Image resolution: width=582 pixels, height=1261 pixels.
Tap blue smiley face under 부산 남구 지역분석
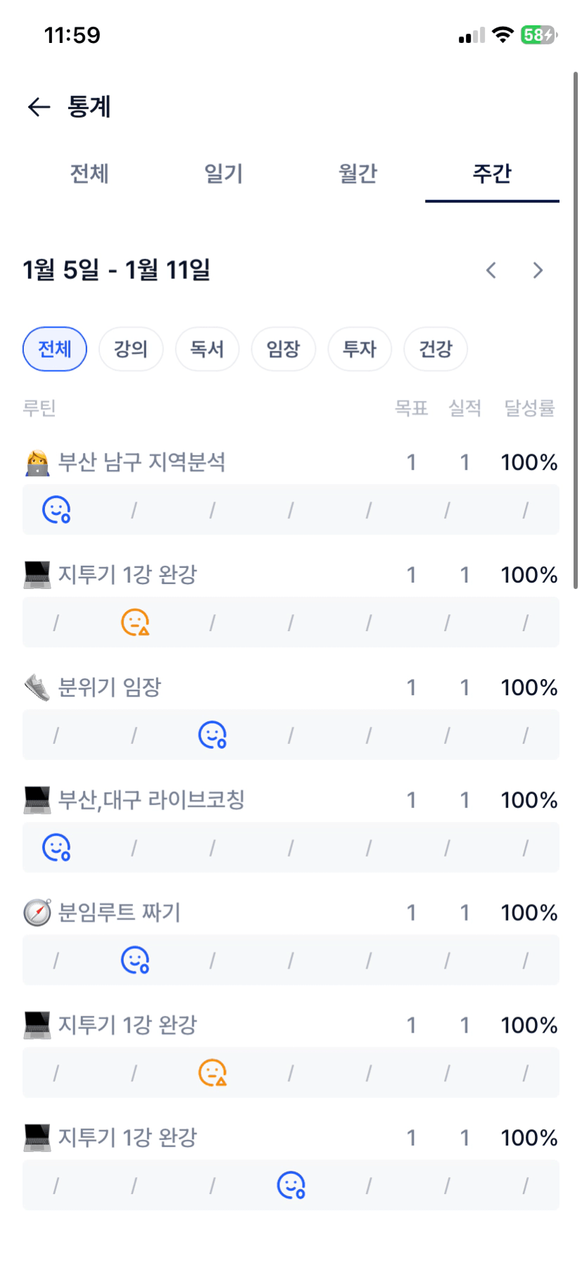(56, 509)
